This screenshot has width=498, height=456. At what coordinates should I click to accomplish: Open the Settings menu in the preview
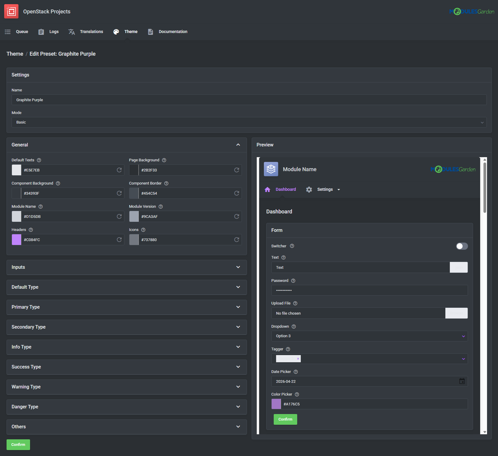pyautogui.click(x=325, y=189)
